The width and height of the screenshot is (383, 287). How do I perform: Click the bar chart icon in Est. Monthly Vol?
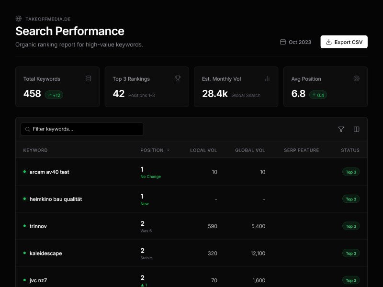tap(267, 78)
